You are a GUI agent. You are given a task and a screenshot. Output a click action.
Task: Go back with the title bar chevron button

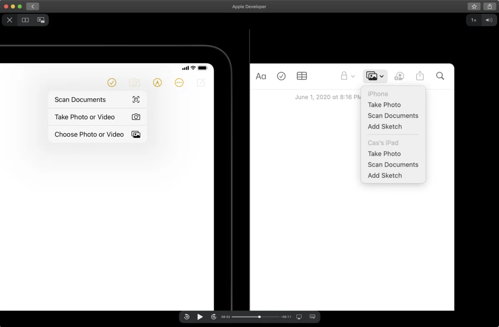pyautogui.click(x=32, y=6)
